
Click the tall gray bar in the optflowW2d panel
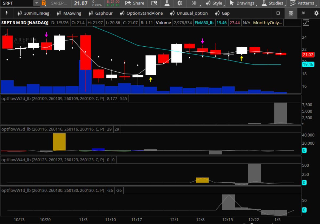pyautogui.click(x=281, y=113)
